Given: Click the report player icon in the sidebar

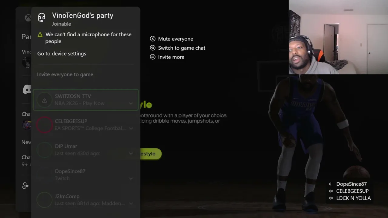Looking at the screenshot, I should [25, 186].
